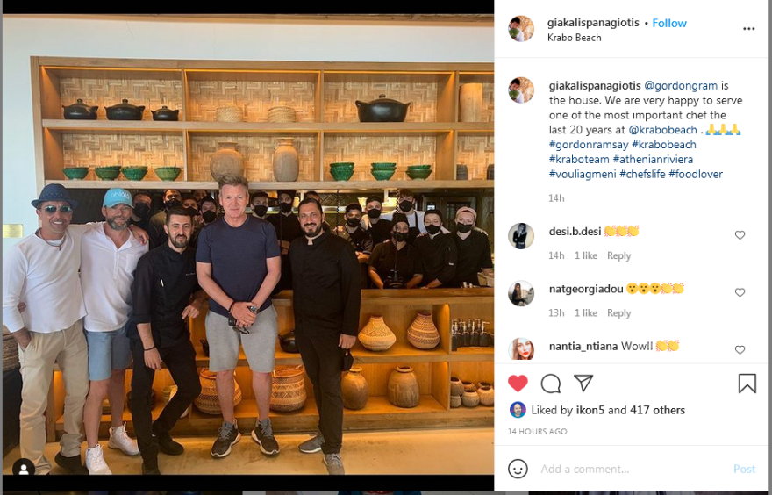772x495 pixels.
Task: Open giakalispanagiotis profile picture in header
Action: [x=521, y=29]
